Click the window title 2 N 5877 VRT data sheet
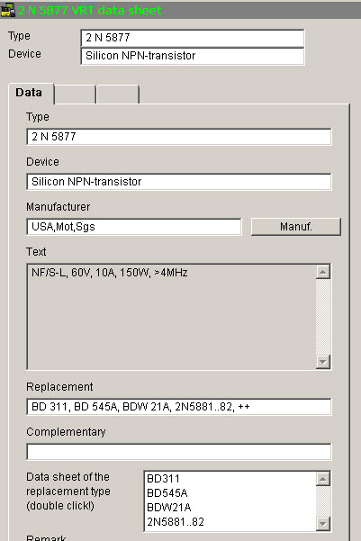 click(x=89, y=10)
